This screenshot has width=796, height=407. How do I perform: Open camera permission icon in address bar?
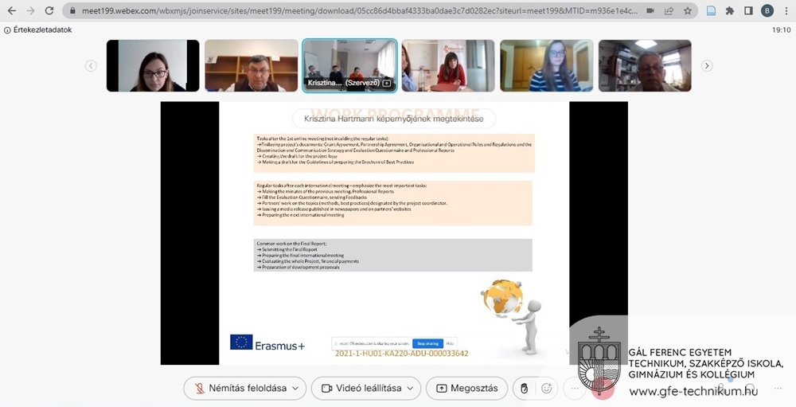coord(650,10)
